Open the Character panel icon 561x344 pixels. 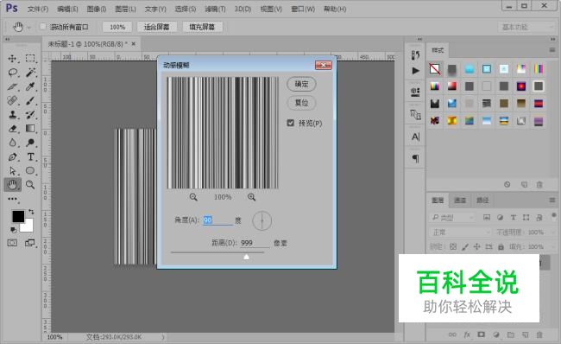click(x=415, y=137)
